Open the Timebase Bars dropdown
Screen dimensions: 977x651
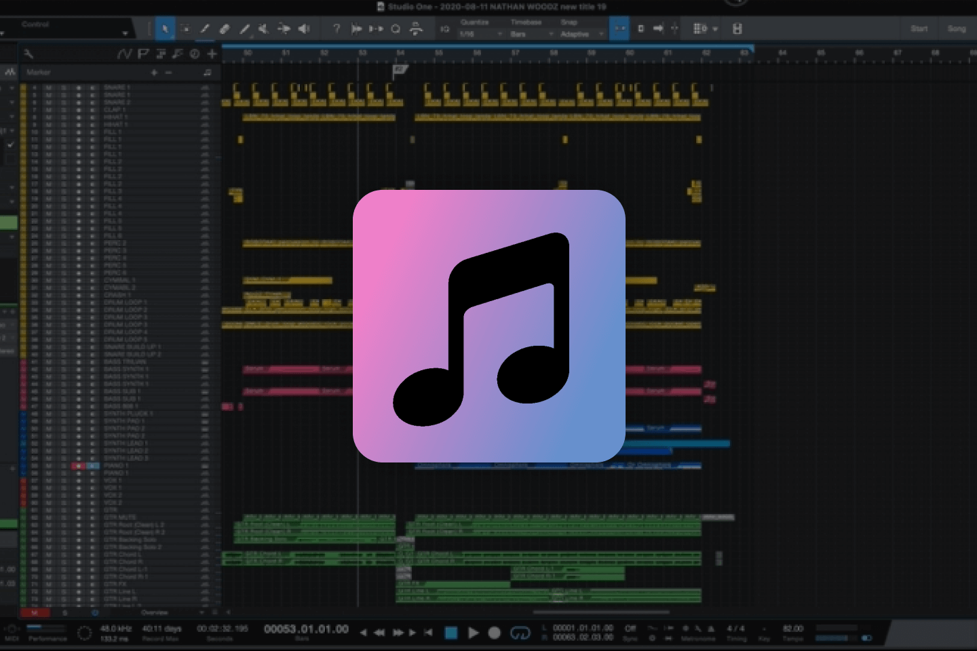point(532,34)
